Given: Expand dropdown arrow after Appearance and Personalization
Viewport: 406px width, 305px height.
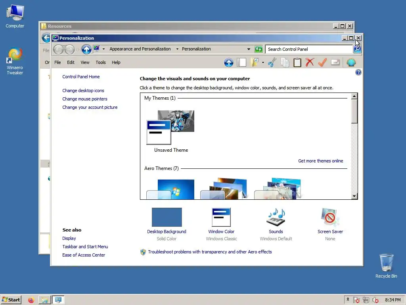Looking at the screenshot, I should click(x=177, y=49).
